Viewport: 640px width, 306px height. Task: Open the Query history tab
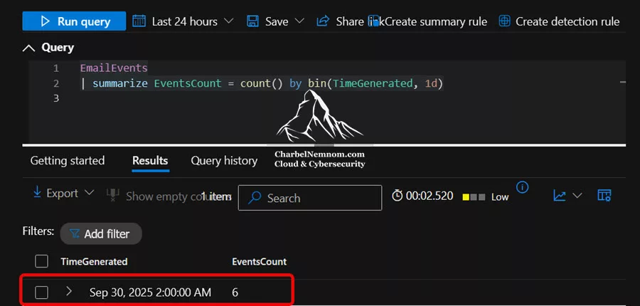point(224,161)
